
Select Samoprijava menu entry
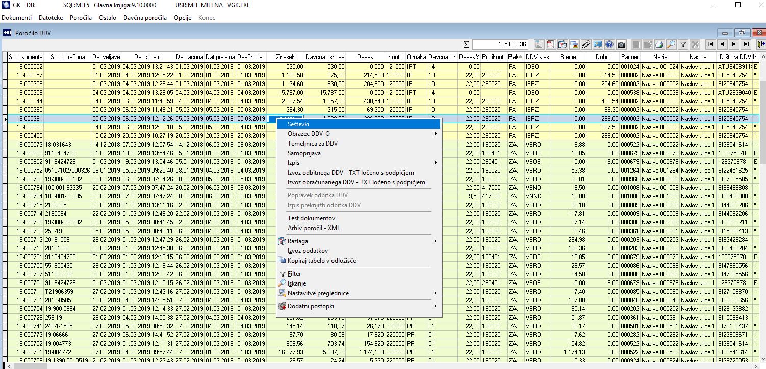point(359,153)
